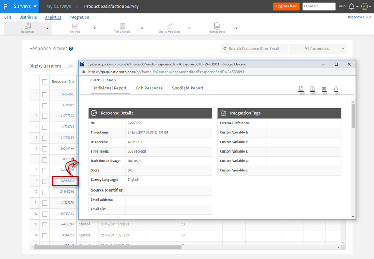Print the individual report

(336, 89)
